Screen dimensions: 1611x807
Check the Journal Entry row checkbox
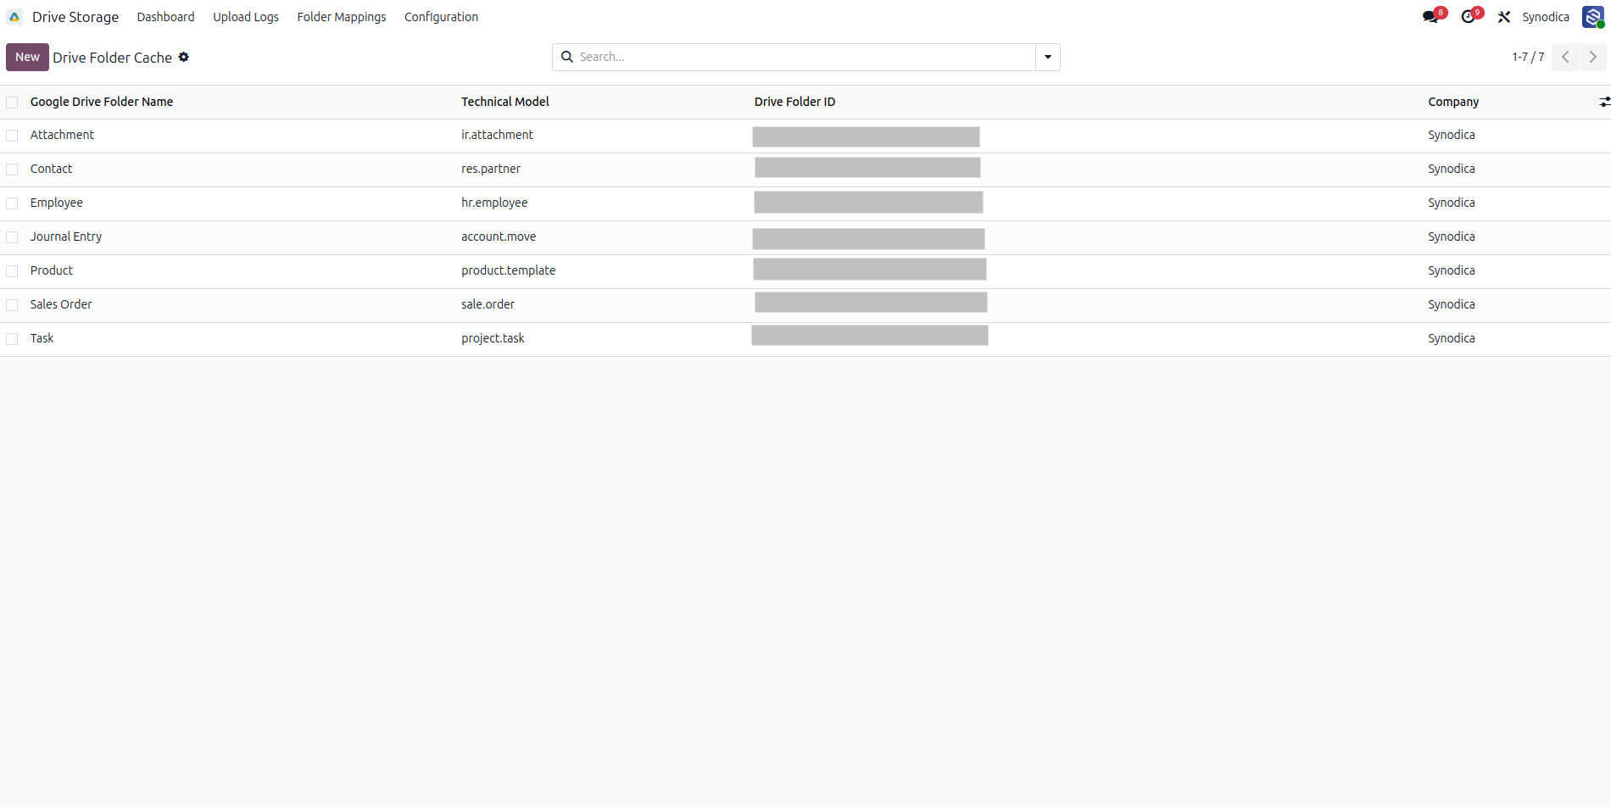click(x=12, y=237)
